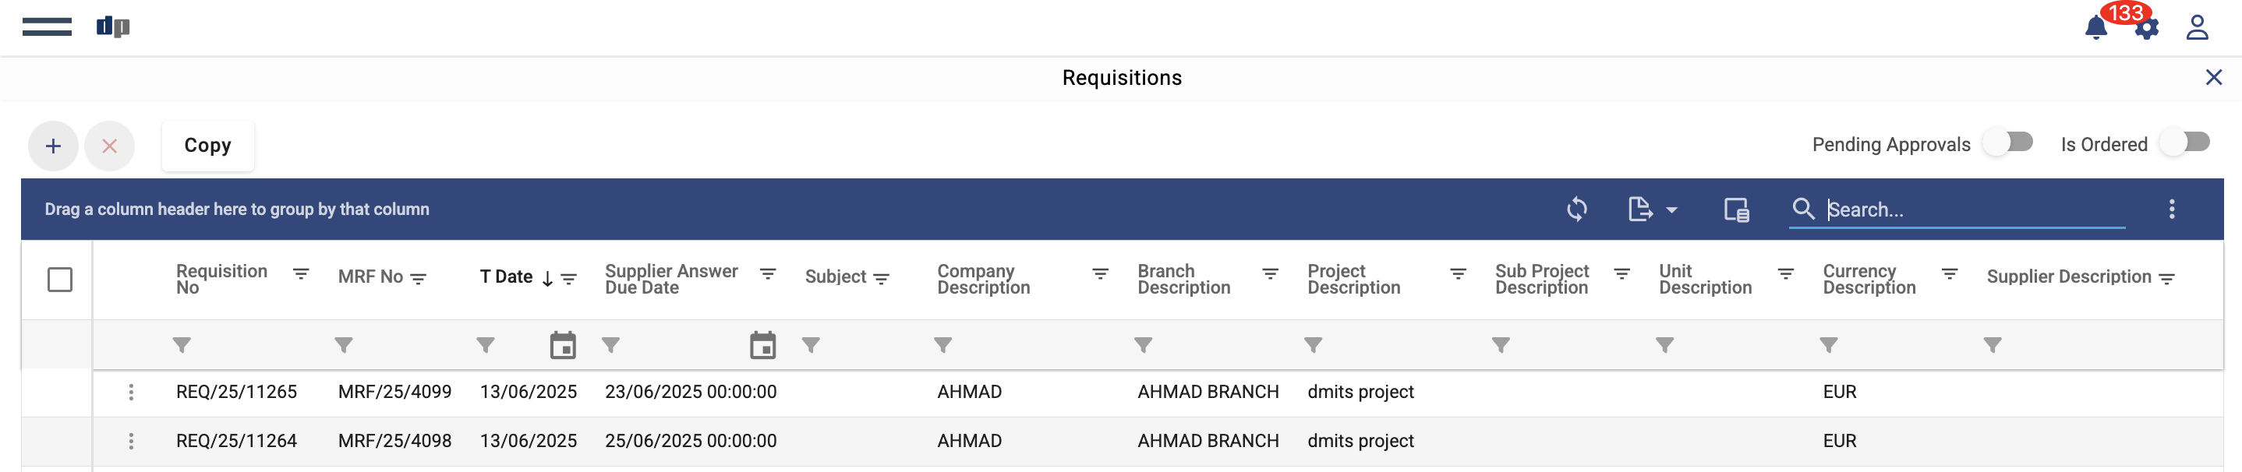Open T Date filter calendar picker
This screenshot has width=2242, height=472.
[563, 346]
